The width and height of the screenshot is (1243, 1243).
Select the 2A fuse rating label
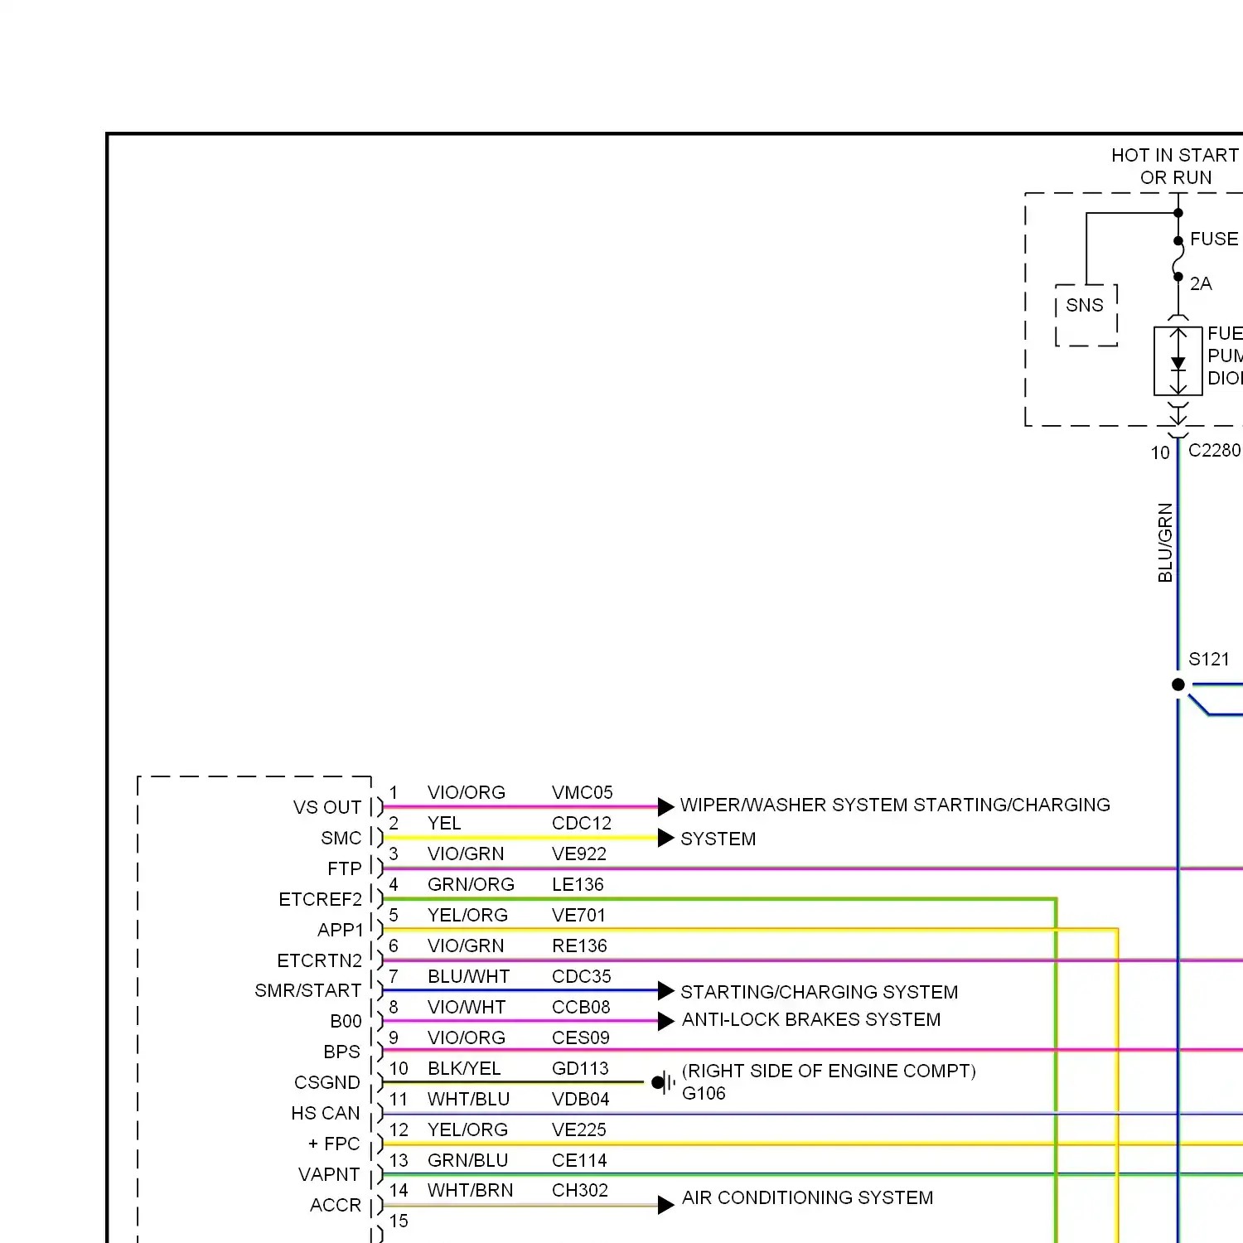pos(1201,283)
